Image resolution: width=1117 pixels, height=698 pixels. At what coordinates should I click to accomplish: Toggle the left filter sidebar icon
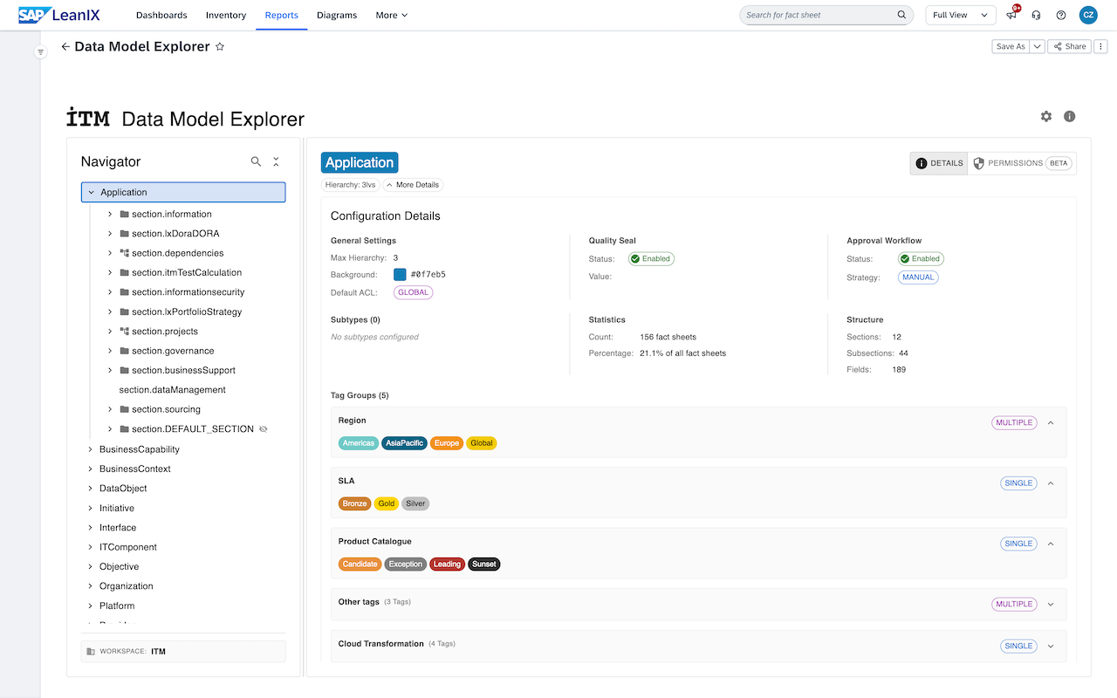[40, 52]
